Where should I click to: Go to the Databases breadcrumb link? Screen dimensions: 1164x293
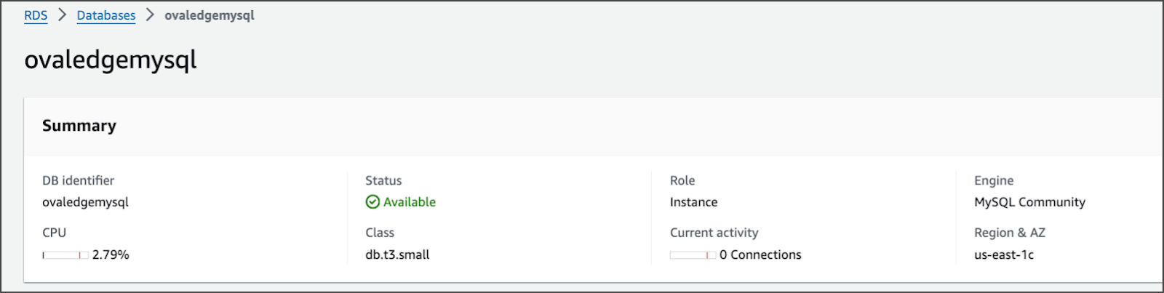106,15
